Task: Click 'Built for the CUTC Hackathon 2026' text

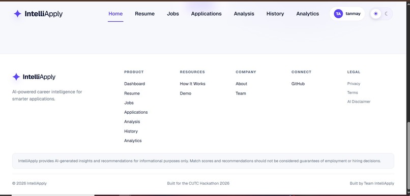Action: point(198,183)
